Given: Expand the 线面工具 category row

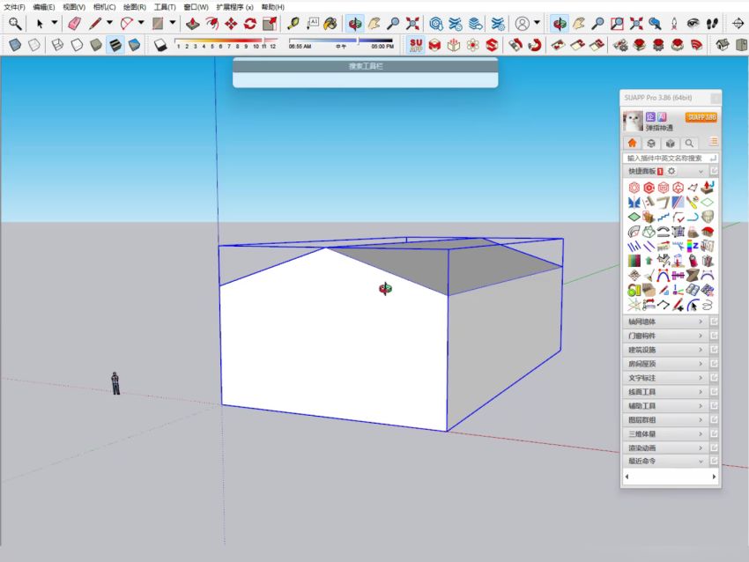Looking at the screenshot, I should pyautogui.click(x=665, y=392).
